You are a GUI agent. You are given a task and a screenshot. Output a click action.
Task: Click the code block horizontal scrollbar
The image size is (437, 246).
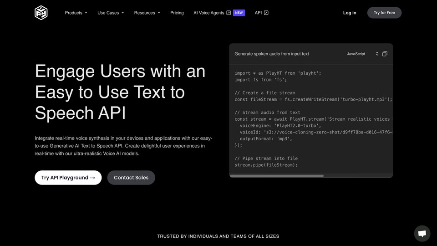(277, 176)
